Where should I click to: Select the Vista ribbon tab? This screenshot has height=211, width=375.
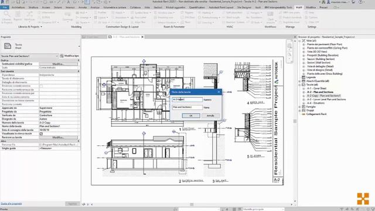[x=147, y=8]
